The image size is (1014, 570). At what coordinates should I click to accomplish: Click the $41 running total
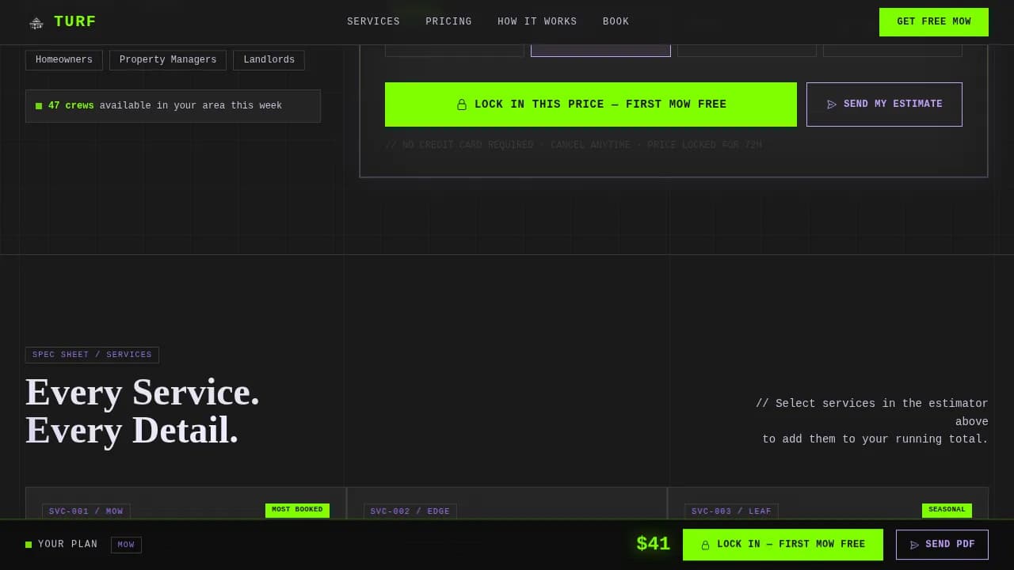(x=654, y=545)
